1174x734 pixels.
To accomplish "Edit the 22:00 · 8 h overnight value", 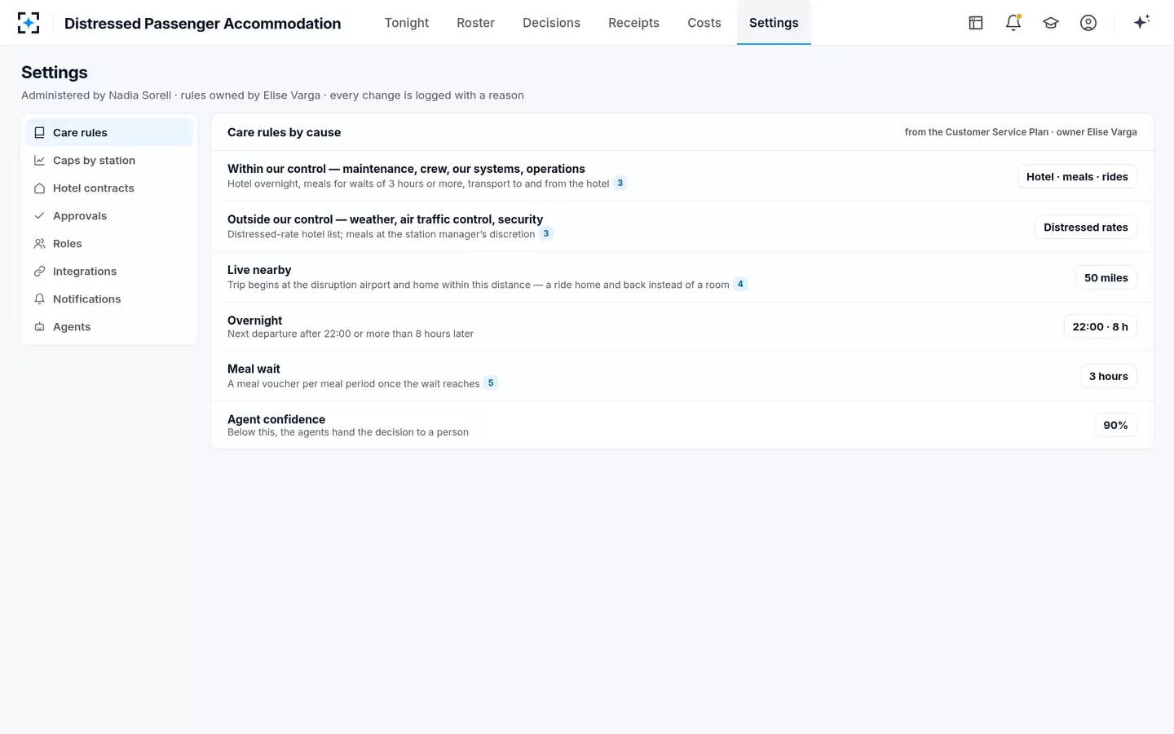I will coord(1101,327).
